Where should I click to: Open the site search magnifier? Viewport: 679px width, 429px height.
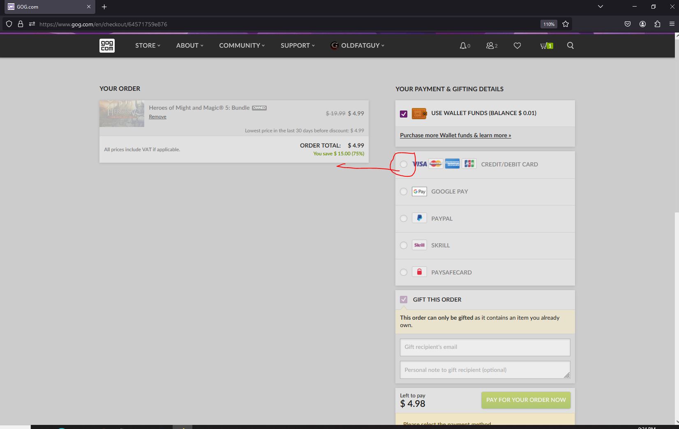tap(570, 46)
